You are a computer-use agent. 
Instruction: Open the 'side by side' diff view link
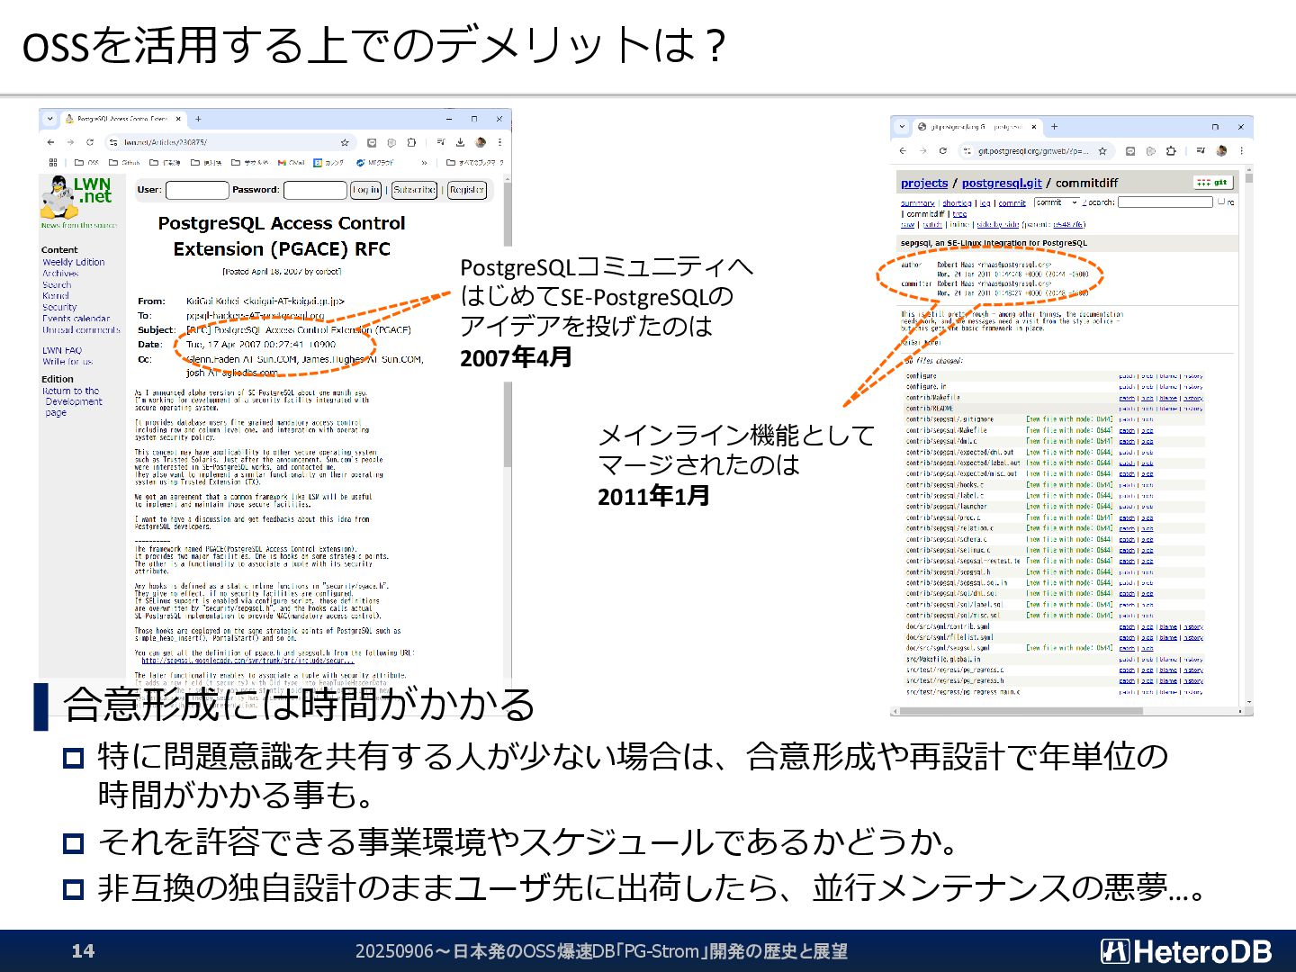click(998, 225)
